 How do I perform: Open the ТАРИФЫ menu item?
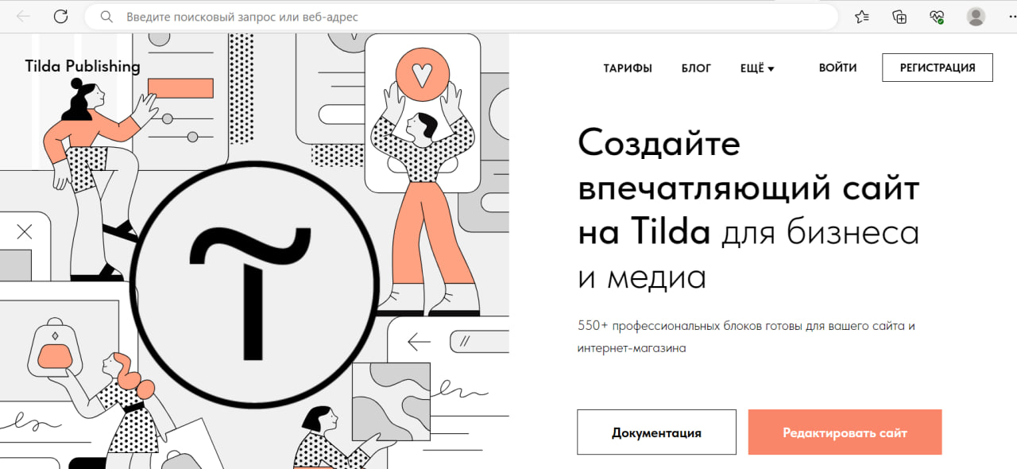628,68
